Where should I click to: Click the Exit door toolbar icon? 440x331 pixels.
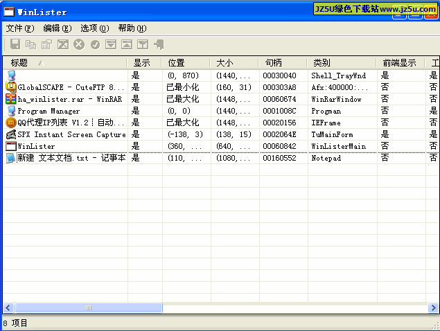[x=159, y=44]
